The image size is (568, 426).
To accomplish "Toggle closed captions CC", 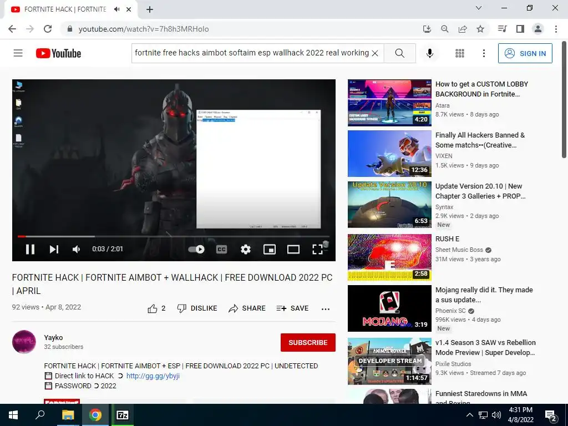I will click(x=221, y=249).
